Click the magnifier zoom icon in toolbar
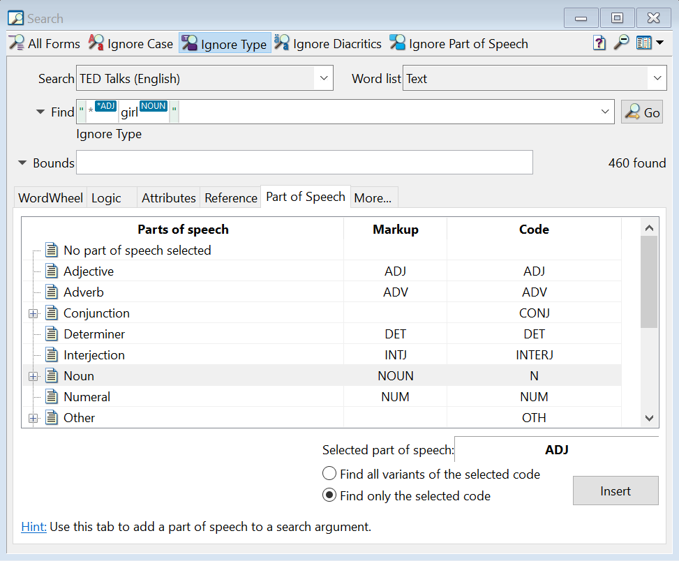 point(620,43)
